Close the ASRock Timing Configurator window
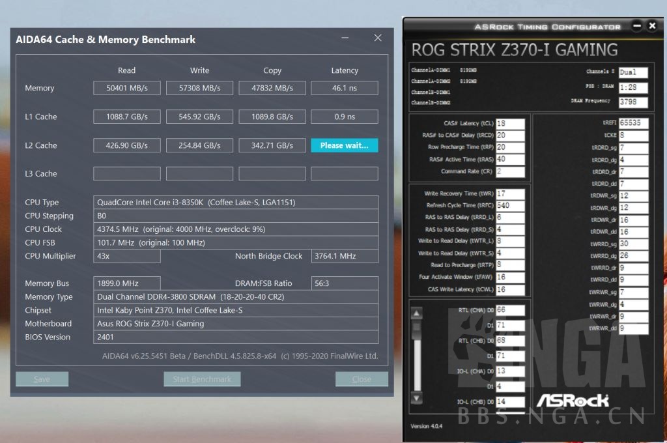 (x=652, y=26)
